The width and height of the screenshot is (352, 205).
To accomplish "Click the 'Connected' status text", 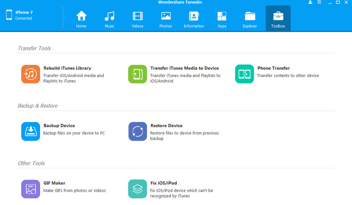I will pos(23,18).
